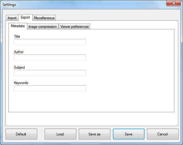Viewport: 183px width, 145px height.
Task: Reset settings with the Default button
Action: pyautogui.click(x=21, y=134)
